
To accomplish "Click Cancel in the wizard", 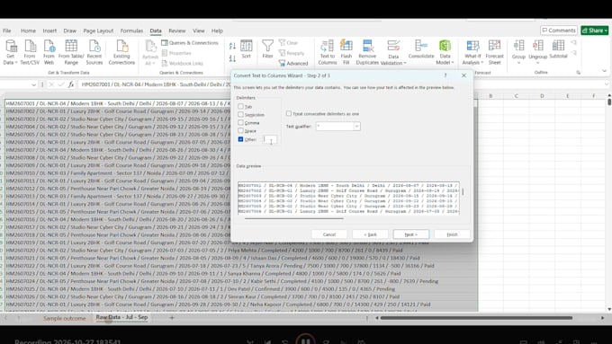I will coord(329,234).
